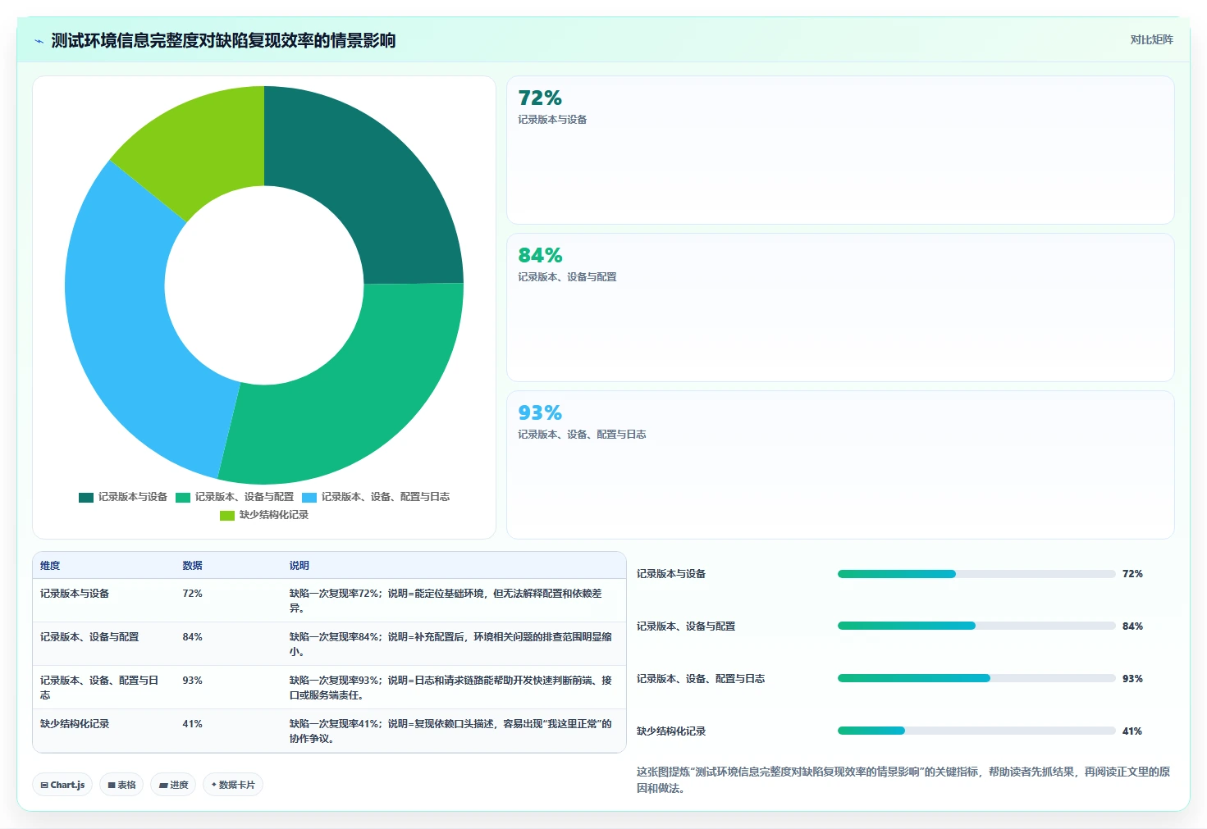Click the 说明 column header

[x=299, y=566]
